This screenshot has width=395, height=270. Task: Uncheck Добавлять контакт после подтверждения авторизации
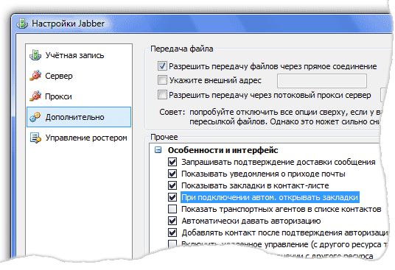pos(172,232)
